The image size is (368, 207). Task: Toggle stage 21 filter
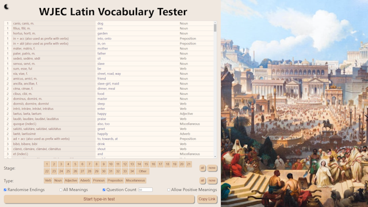[x=189, y=164]
